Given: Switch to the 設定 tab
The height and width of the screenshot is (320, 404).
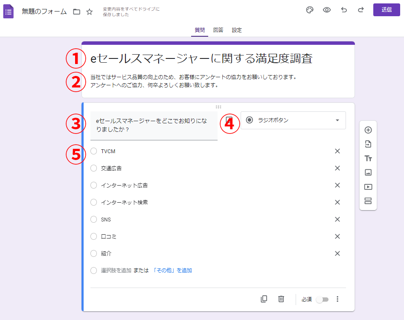Looking at the screenshot, I should (237, 30).
